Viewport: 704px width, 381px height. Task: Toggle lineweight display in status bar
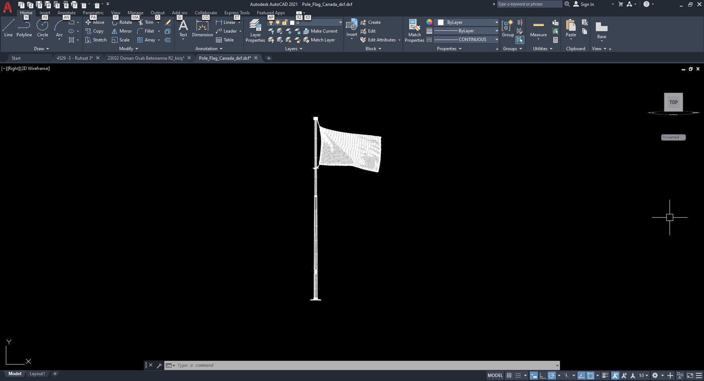pos(605,376)
